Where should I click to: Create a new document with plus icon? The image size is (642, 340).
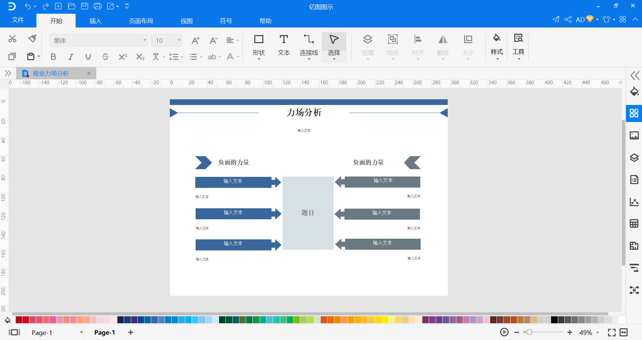point(58,6)
